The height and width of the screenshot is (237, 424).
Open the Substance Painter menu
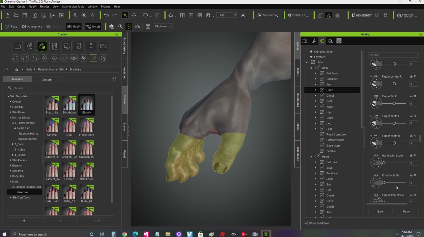(407, 15)
